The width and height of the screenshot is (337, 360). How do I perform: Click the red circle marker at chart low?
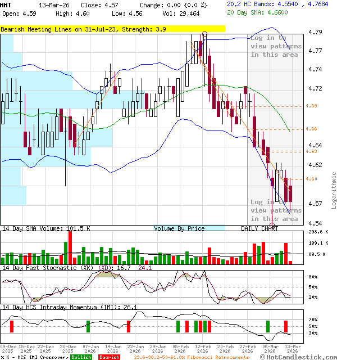tap(272, 225)
